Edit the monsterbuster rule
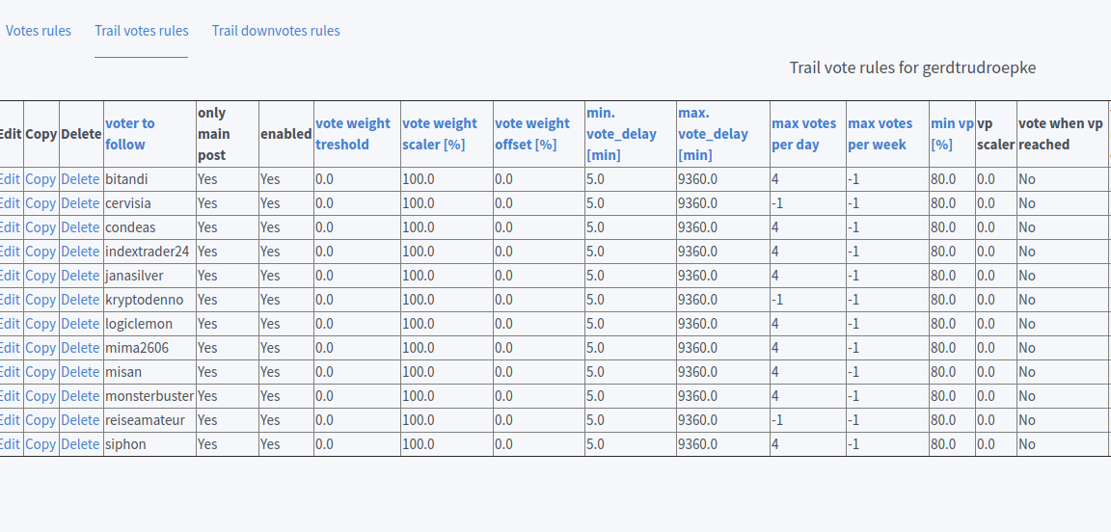This screenshot has height=532, width=1111. pos(10,396)
